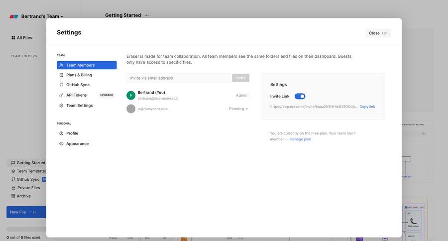Open Team Templates in the sidebar
The width and height of the screenshot is (448, 241).
tap(28, 171)
